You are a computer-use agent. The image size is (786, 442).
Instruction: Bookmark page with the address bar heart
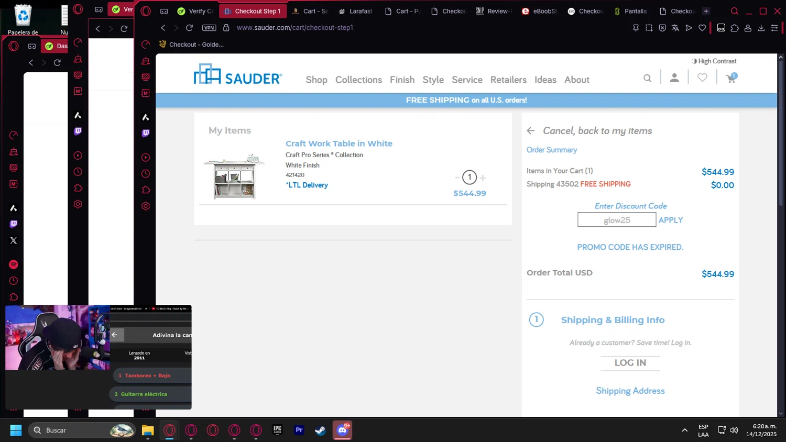pos(702,28)
